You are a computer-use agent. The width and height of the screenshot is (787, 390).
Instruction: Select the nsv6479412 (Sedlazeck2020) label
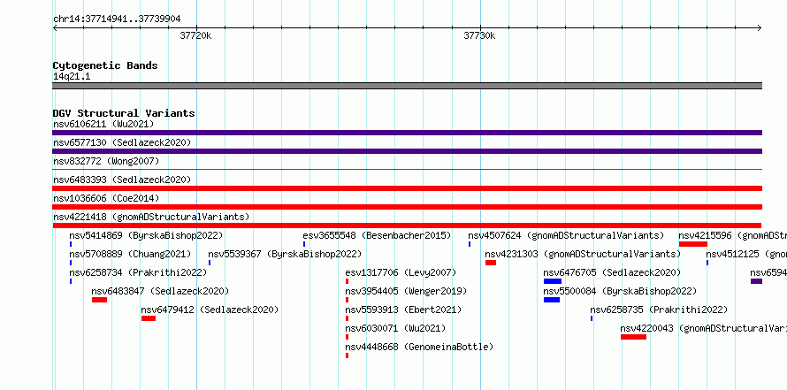tap(210, 310)
